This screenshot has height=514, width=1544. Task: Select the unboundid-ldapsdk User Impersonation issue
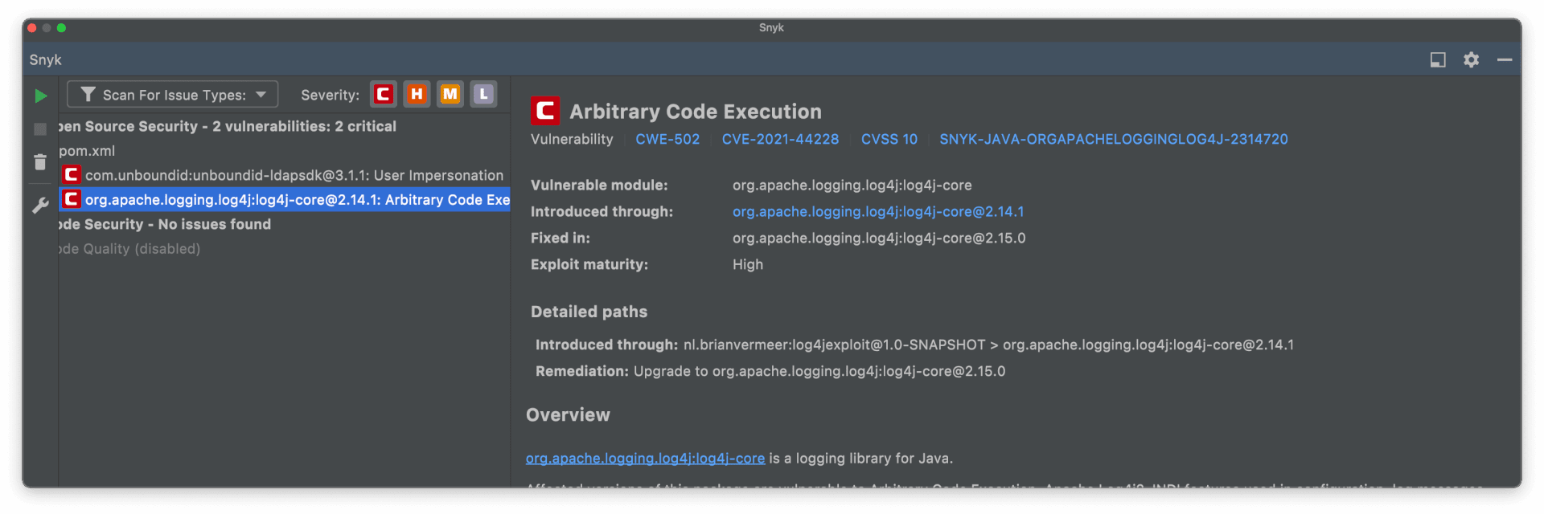(x=294, y=175)
